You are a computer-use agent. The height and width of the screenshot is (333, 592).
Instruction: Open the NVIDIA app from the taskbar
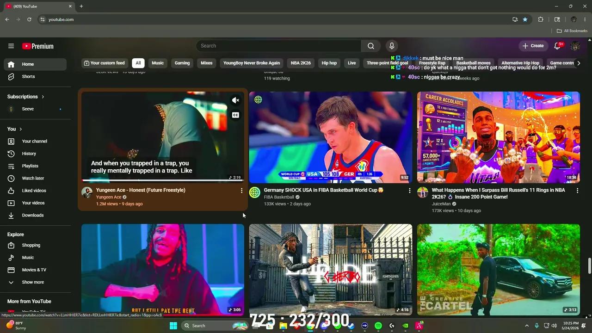pyautogui.click(x=406, y=326)
